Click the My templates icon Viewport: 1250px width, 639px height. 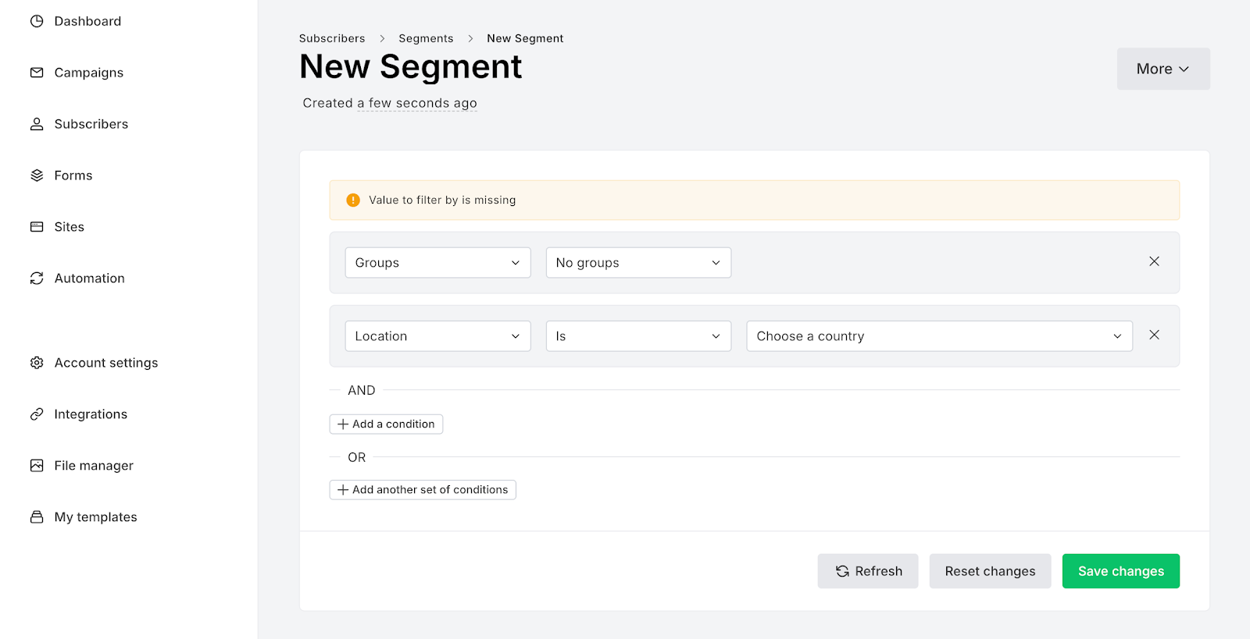coord(37,517)
